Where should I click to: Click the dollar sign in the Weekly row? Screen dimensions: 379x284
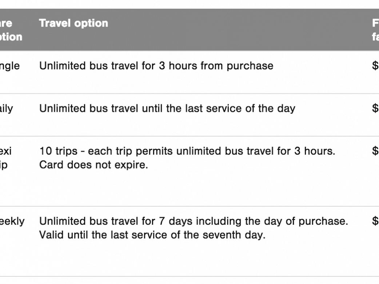pyautogui.click(x=375, y=221)
